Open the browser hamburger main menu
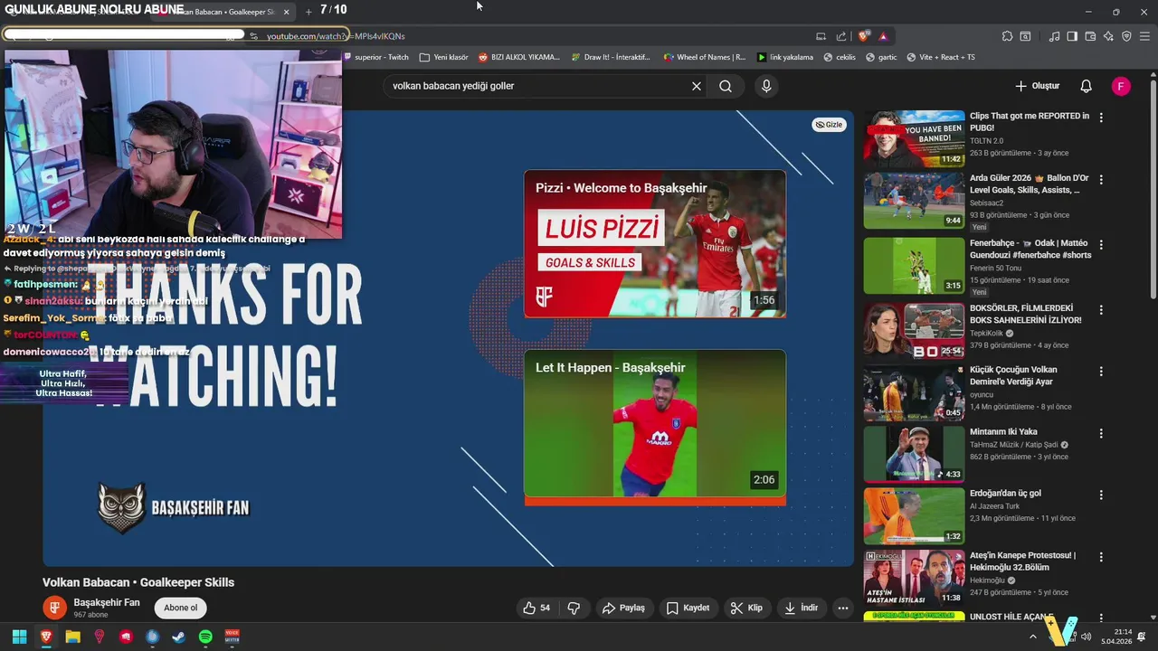 pos(1145,36)
